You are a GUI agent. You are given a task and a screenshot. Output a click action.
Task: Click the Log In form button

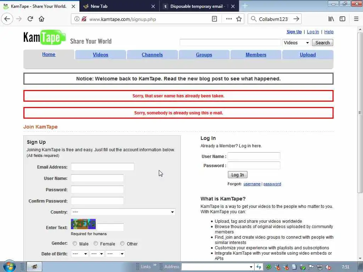pyautogui.click(x=238, y=175)
